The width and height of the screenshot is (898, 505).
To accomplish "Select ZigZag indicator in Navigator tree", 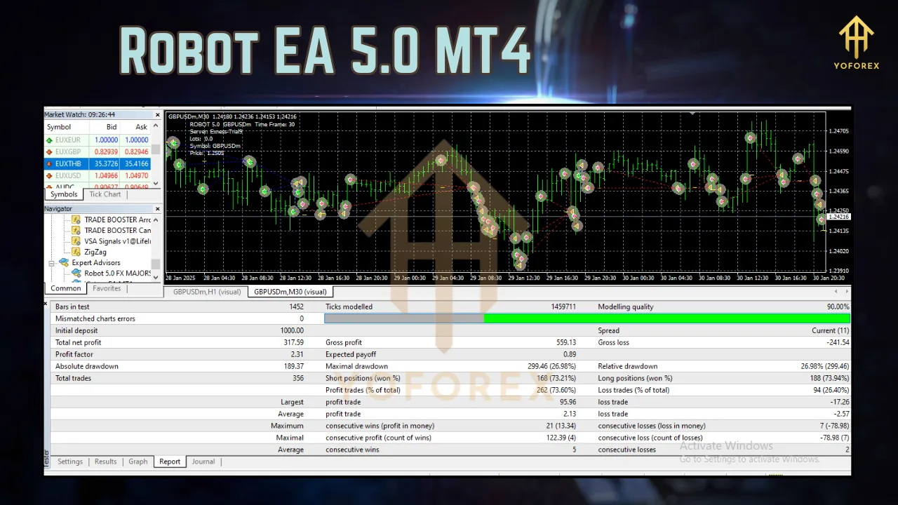I will (x=95, y=252).
